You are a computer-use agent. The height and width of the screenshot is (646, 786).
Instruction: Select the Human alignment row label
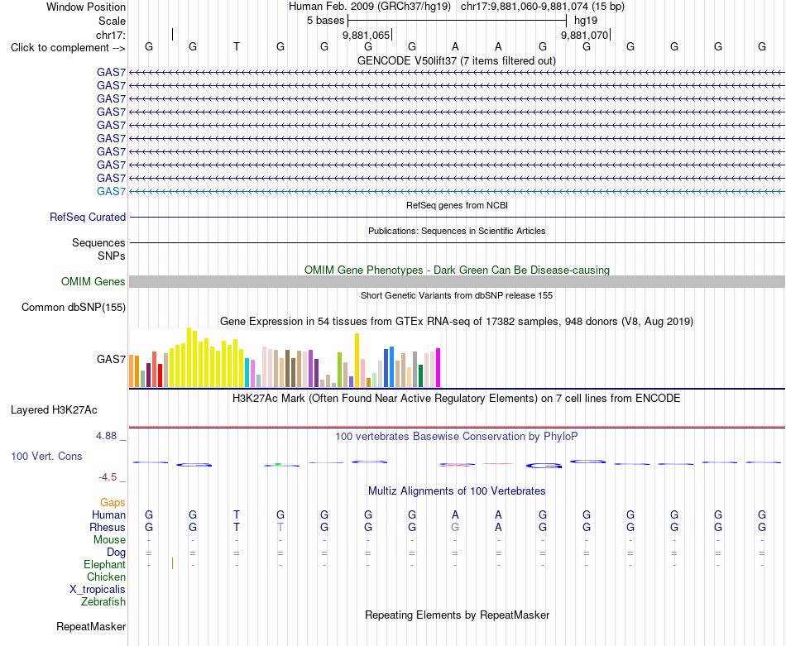pyautogui.click(x=108, y=514)
